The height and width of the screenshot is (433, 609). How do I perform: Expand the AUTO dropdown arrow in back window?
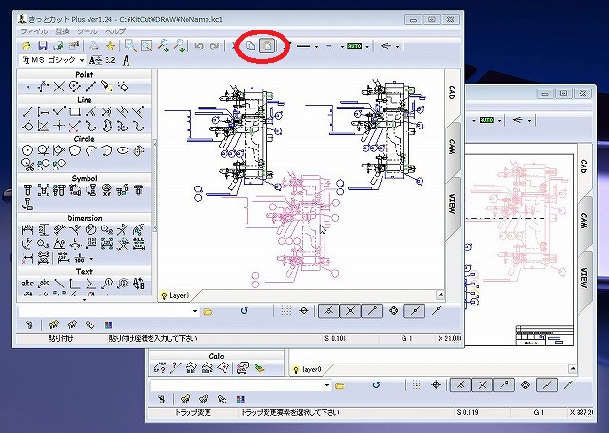click(500, 121)
